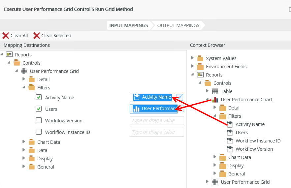Click the edit icon next to Activity Name mapping
This screenshot has height=188, width=291.
pyautogui.click(x=180, y=97)
